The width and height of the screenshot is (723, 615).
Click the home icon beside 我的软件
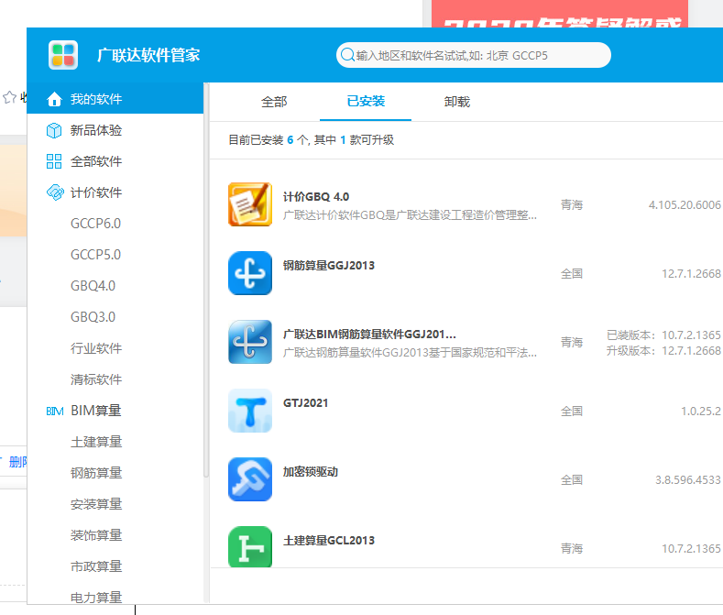[x=54, y=99]
